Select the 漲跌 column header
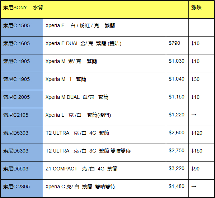215x198 pixels. [x=201, y=9]
